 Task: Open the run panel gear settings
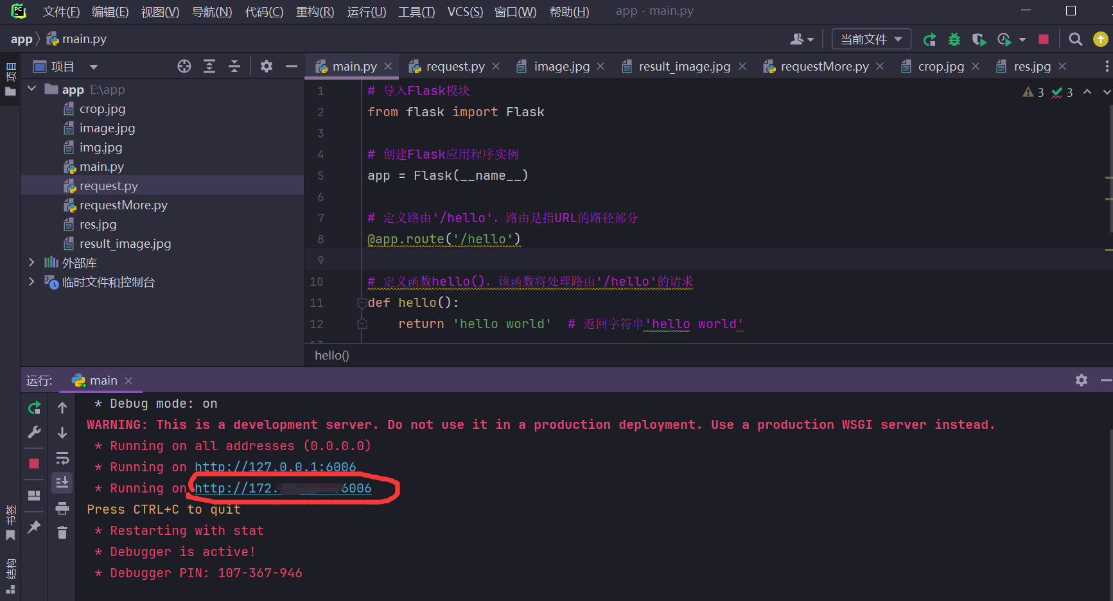(1082, 381)
